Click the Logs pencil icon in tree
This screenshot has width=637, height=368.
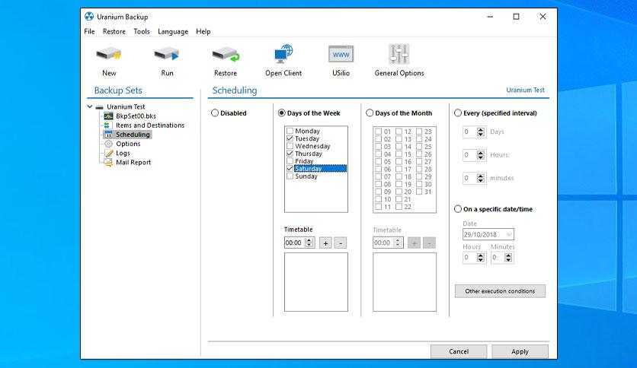pos(108,153)
